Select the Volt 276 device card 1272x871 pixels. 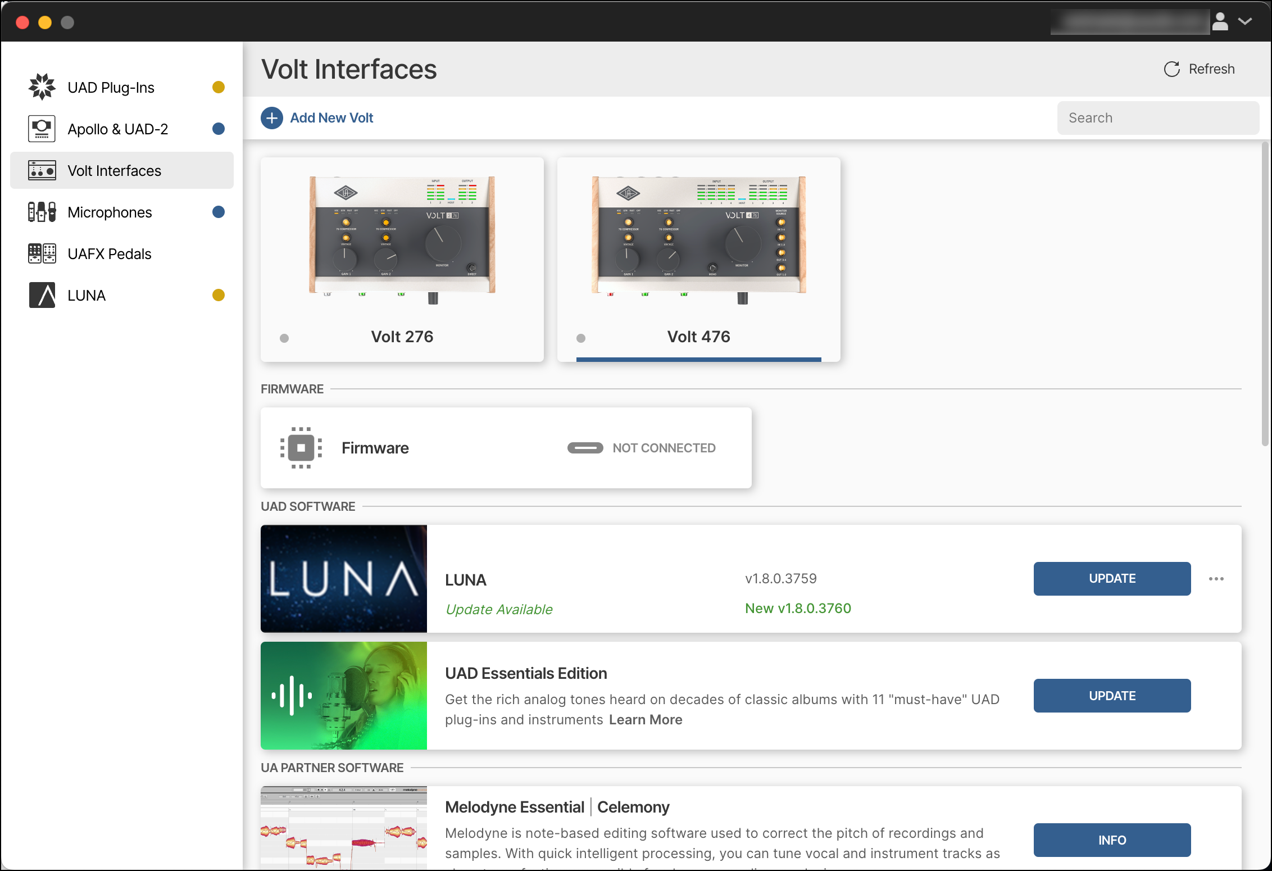[402, 258]
